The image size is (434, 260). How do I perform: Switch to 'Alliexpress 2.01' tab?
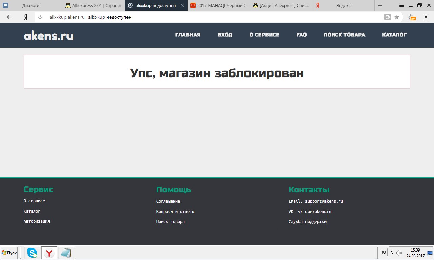94,5
